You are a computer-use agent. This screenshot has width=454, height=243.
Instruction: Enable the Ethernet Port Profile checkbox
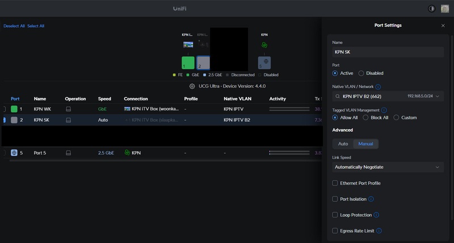[335, 183]
